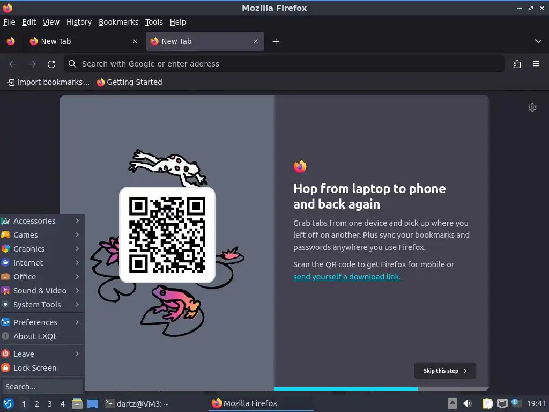The width and height of the screenshot is (549, 412).
Task: Click the Firefox View pinned icon
Action: click(x=11, y=41)
